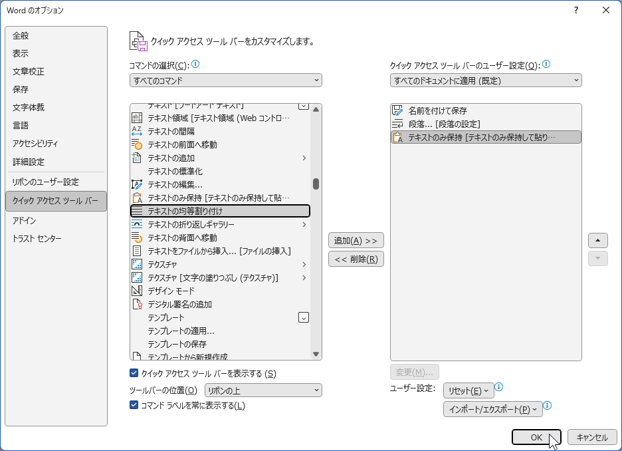This screenshot has height=451, width=622.
Task: Click the テキストのみ保持 icon in command list
Action: [x=137, y=198]
